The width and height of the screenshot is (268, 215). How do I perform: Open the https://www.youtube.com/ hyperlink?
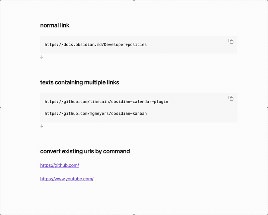coord(67,178)
